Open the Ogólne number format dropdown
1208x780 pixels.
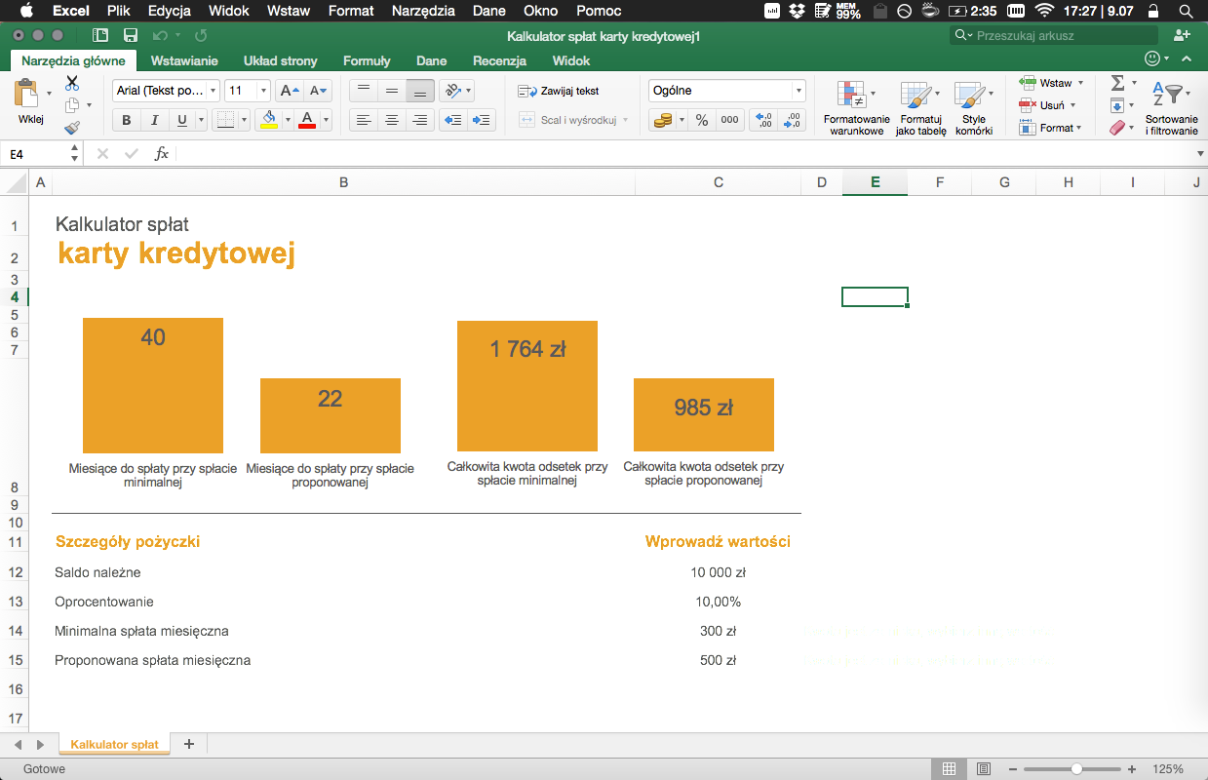(799, 91)
